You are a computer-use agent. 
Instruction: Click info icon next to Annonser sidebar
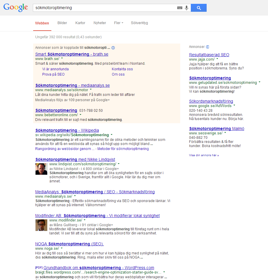point(208,47)
